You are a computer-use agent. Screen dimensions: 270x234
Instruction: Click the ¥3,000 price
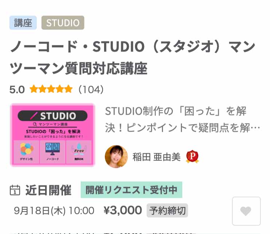(x=123, y=210)
